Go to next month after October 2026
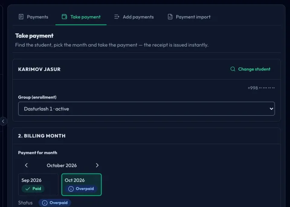 pos(97,165)
